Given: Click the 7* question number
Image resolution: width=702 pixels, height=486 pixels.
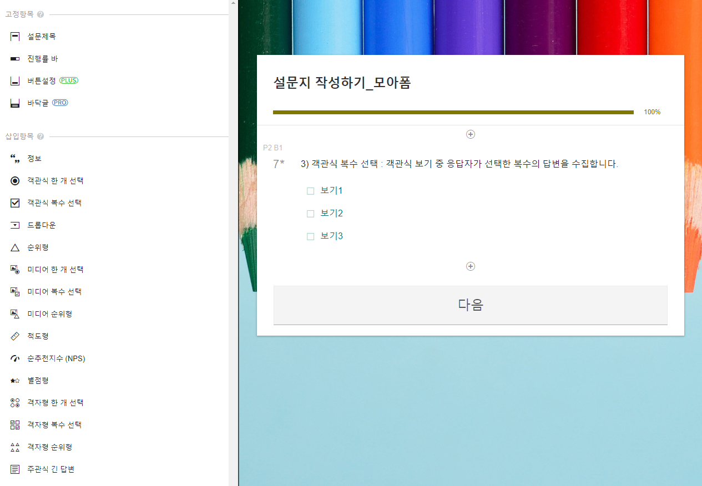Looking at the screenshot, I should 279,164.
